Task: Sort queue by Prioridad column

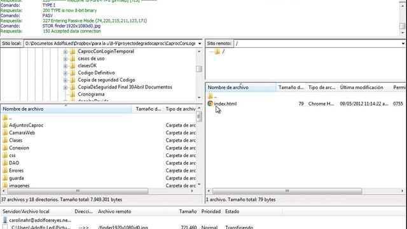Action: pyautogui.click(x=210, y=212)
